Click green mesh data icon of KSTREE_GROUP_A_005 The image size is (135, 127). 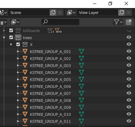81,79
